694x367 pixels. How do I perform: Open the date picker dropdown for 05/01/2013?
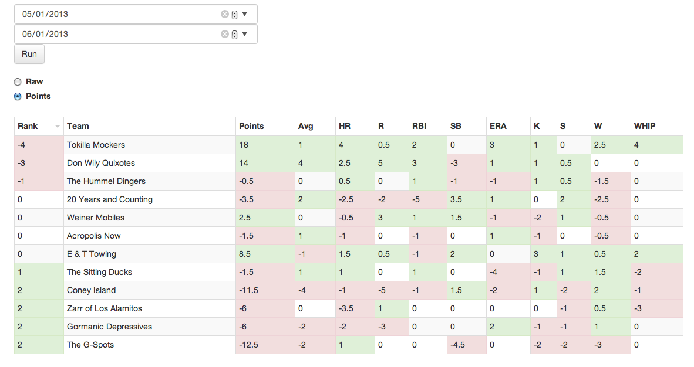click(245, 14)
